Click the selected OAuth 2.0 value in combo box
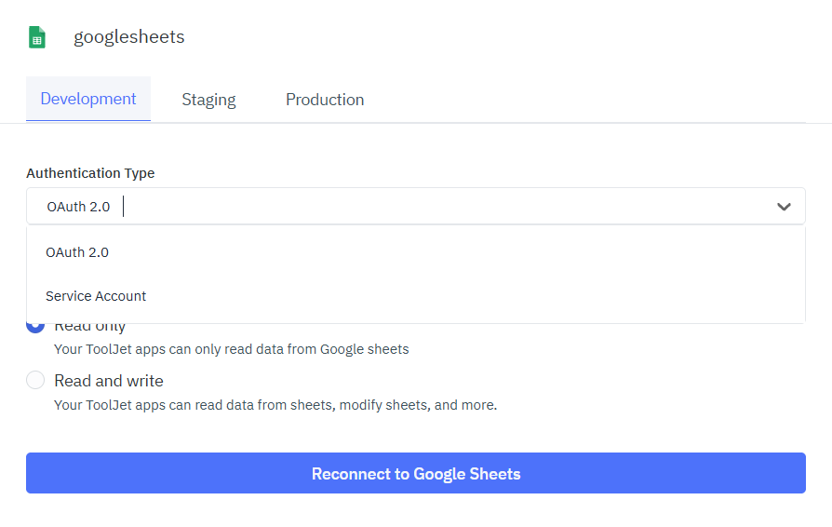The width and height of the screenshot is (832, 527). 78,207
